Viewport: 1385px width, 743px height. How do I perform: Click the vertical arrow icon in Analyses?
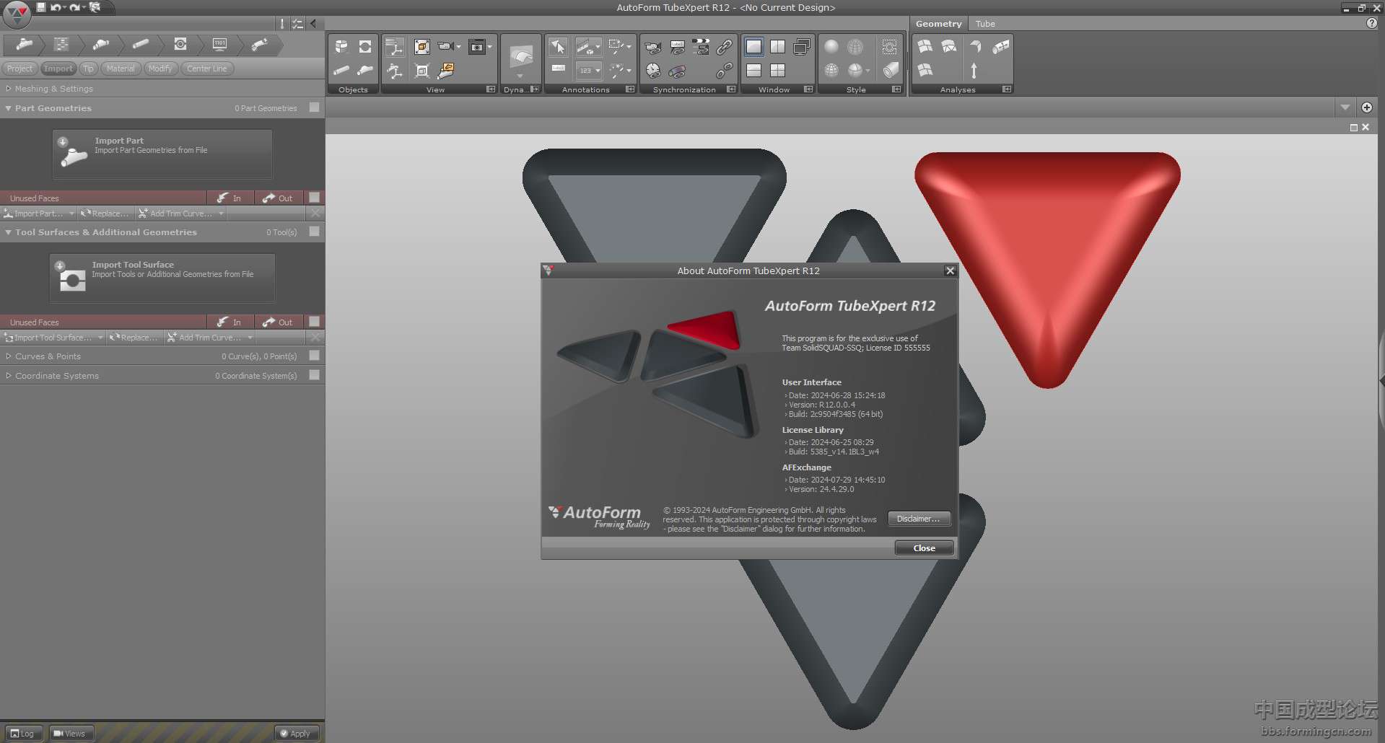coord(974,71)
